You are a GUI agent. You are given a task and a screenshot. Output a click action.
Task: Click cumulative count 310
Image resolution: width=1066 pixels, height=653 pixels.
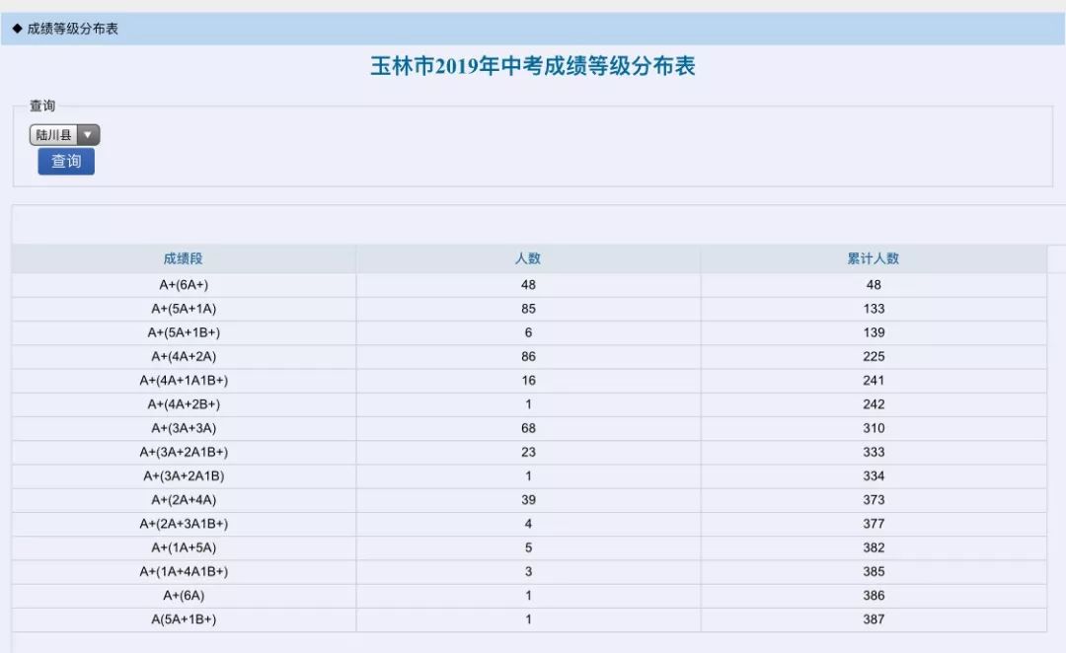pos(874,428)
